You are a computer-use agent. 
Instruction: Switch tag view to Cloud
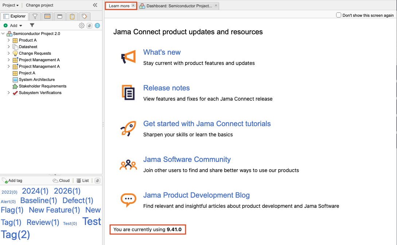pos(61,180)
